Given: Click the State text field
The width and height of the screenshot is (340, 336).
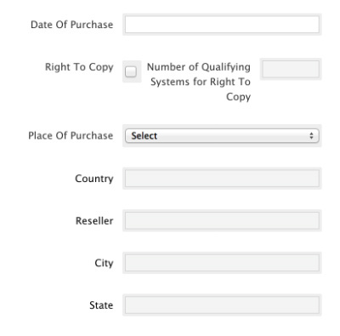Looking at the screenshot, I should coord(222,305).
